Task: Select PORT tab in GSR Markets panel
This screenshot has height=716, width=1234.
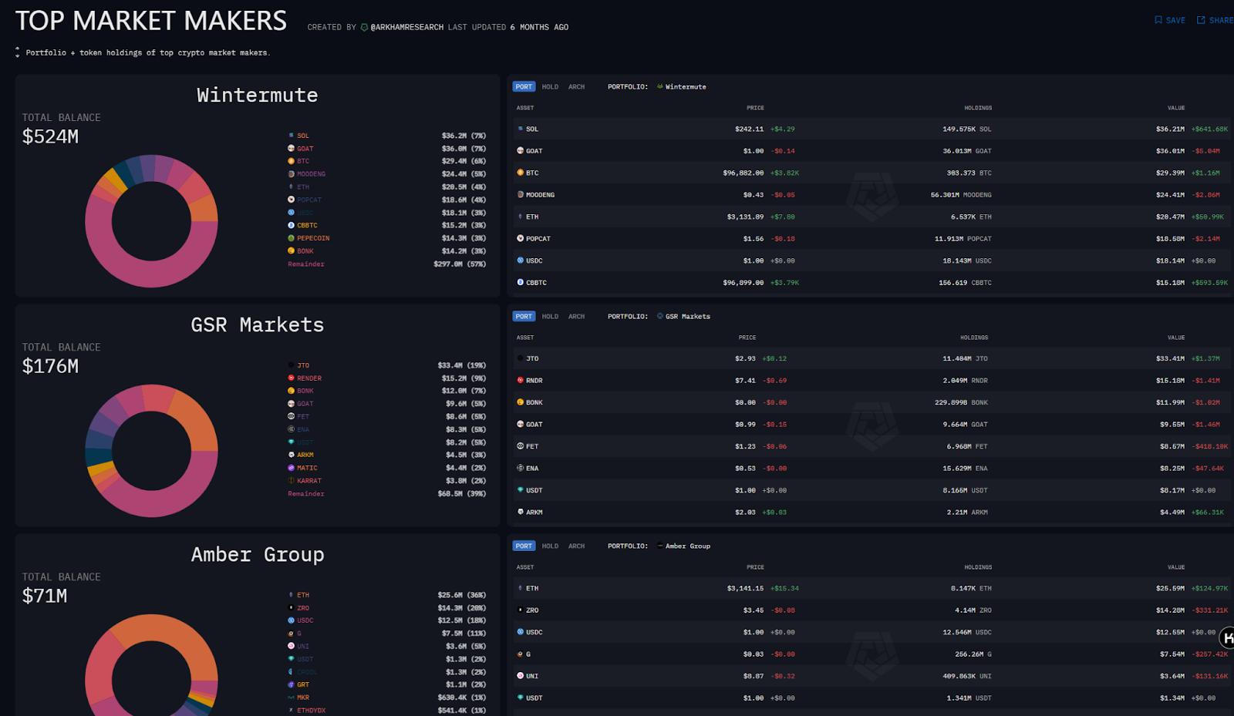Action: (524, 316)
